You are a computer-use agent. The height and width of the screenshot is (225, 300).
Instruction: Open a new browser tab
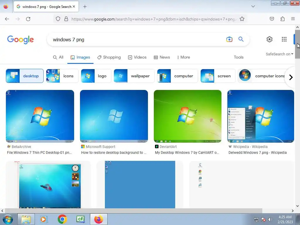coord(85,7)
